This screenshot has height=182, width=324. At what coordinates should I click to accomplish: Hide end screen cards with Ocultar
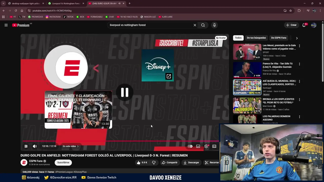coord(221,38)
